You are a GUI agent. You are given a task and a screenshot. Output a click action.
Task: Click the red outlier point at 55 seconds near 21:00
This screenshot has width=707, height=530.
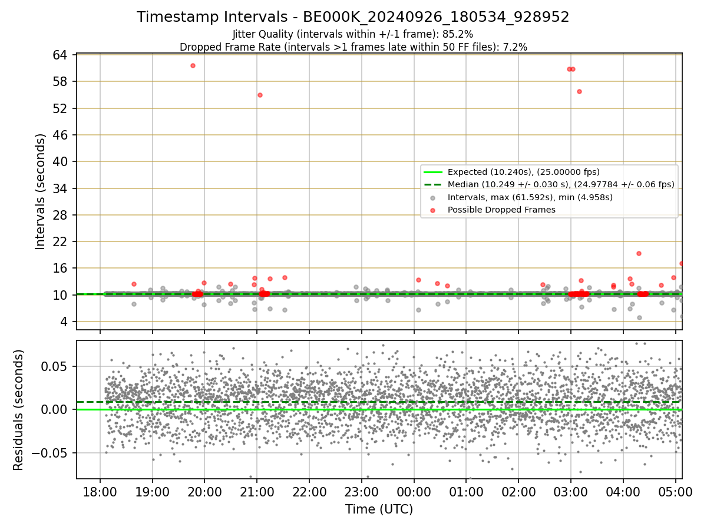pyautogui.click(x=260, y=95)
